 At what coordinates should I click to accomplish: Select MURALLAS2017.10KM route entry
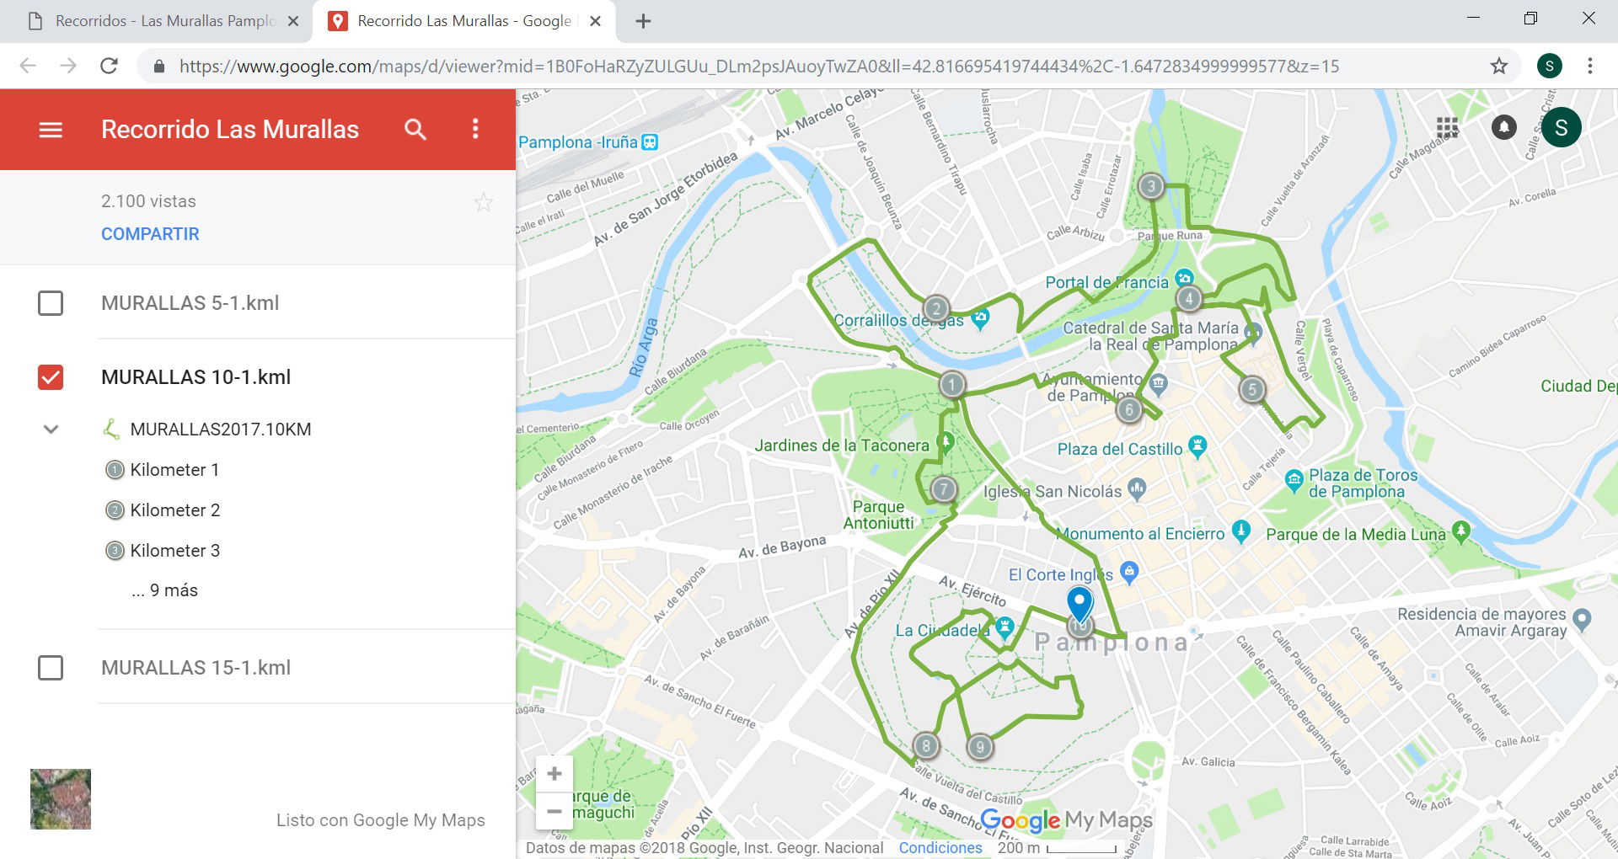click(x=221, y=429)
